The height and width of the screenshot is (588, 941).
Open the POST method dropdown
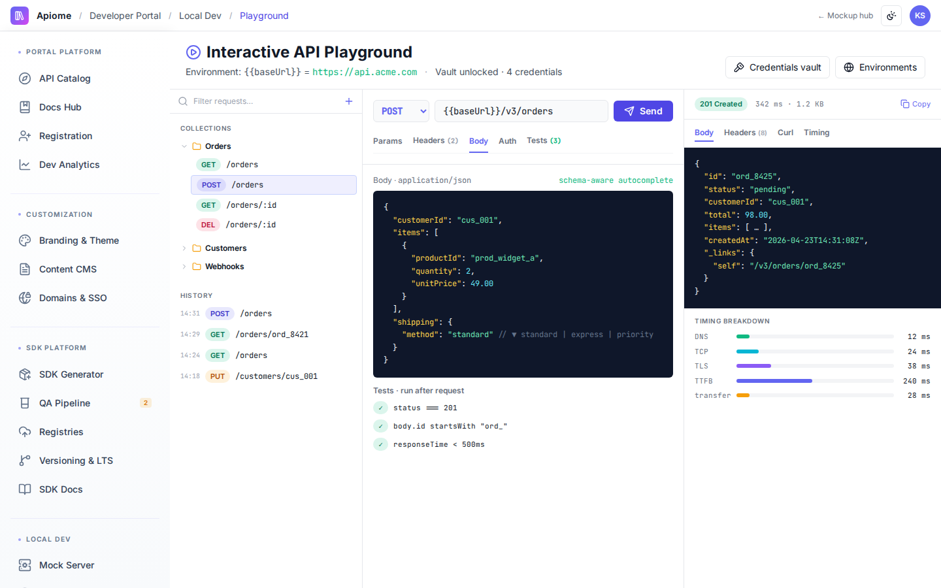(x=401, y=111)
